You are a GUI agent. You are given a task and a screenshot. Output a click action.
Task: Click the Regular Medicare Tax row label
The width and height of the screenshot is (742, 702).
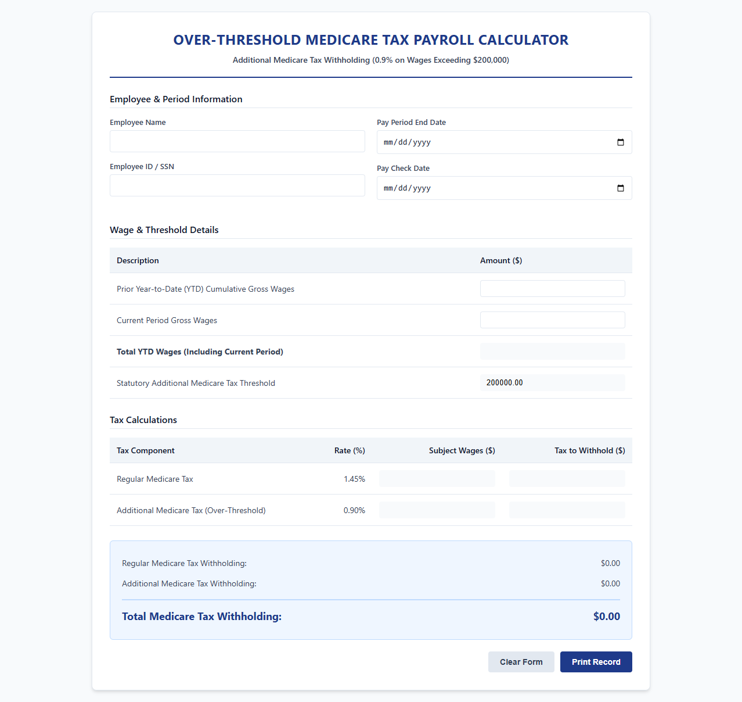pyautogui.click(x=155, y=479)
